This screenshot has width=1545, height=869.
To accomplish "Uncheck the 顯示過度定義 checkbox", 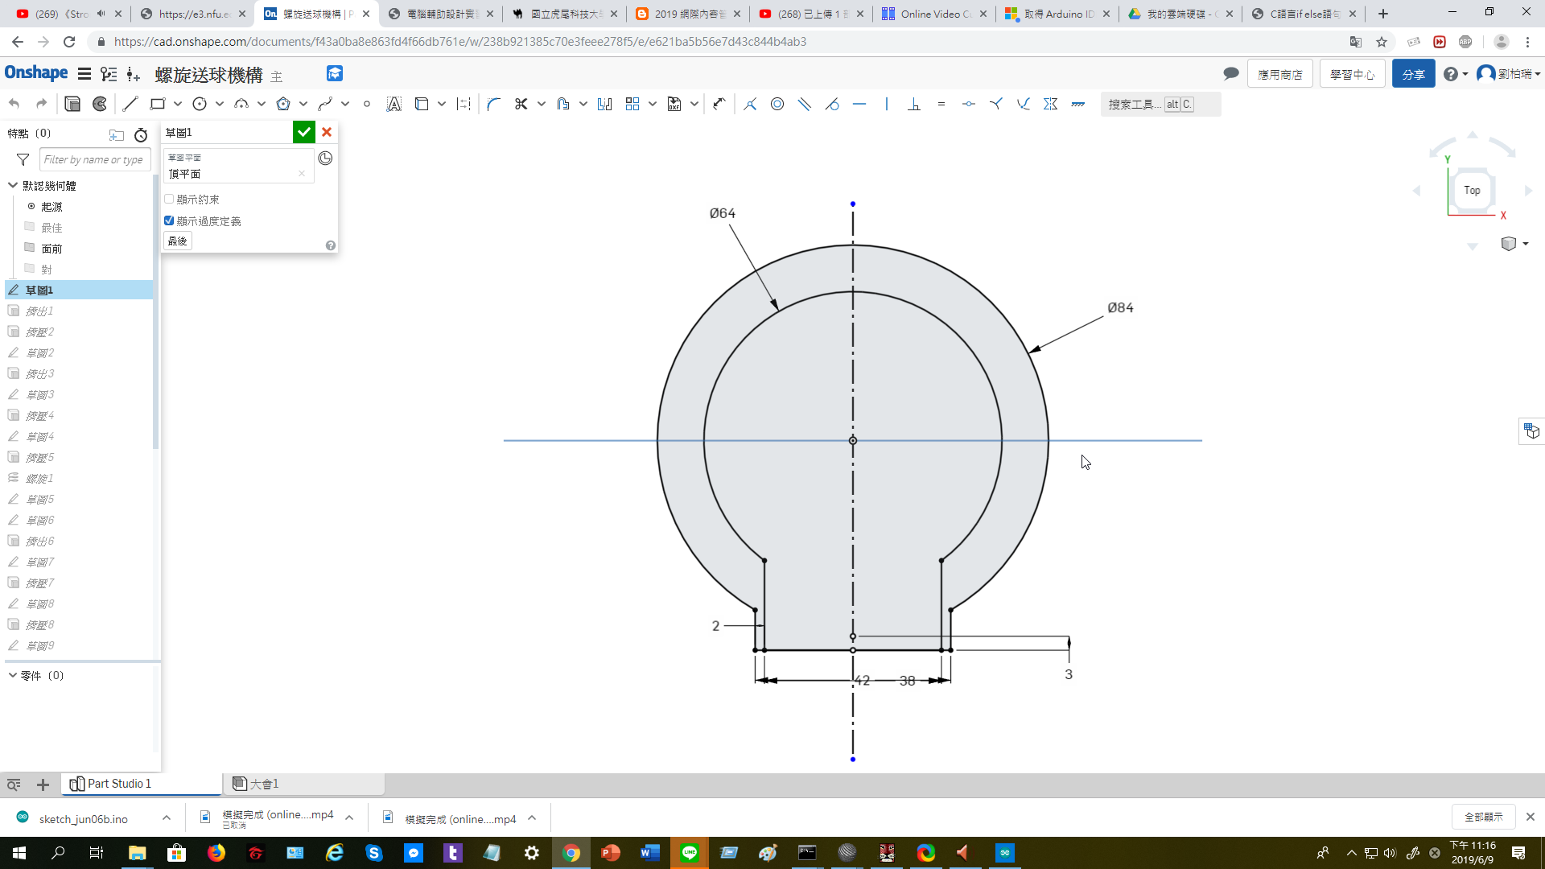I will click(169, 220).
